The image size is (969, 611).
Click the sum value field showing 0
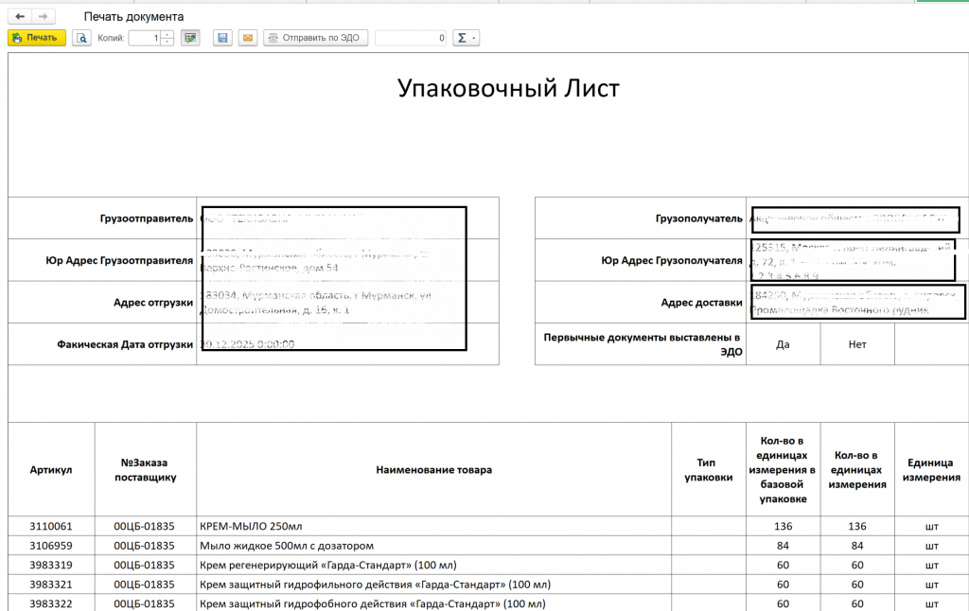point(411,38)
